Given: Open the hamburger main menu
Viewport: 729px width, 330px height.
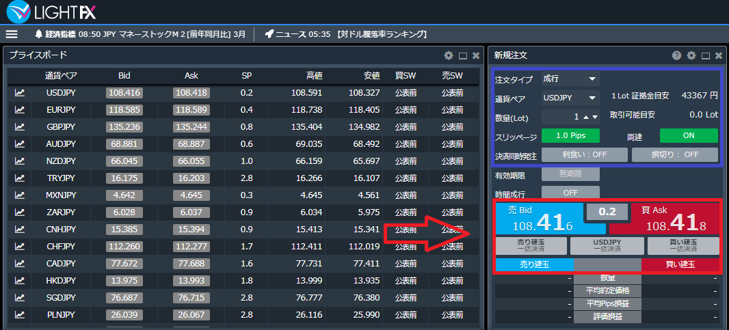Looking at the screenshot, I should (x=12, y=34).
